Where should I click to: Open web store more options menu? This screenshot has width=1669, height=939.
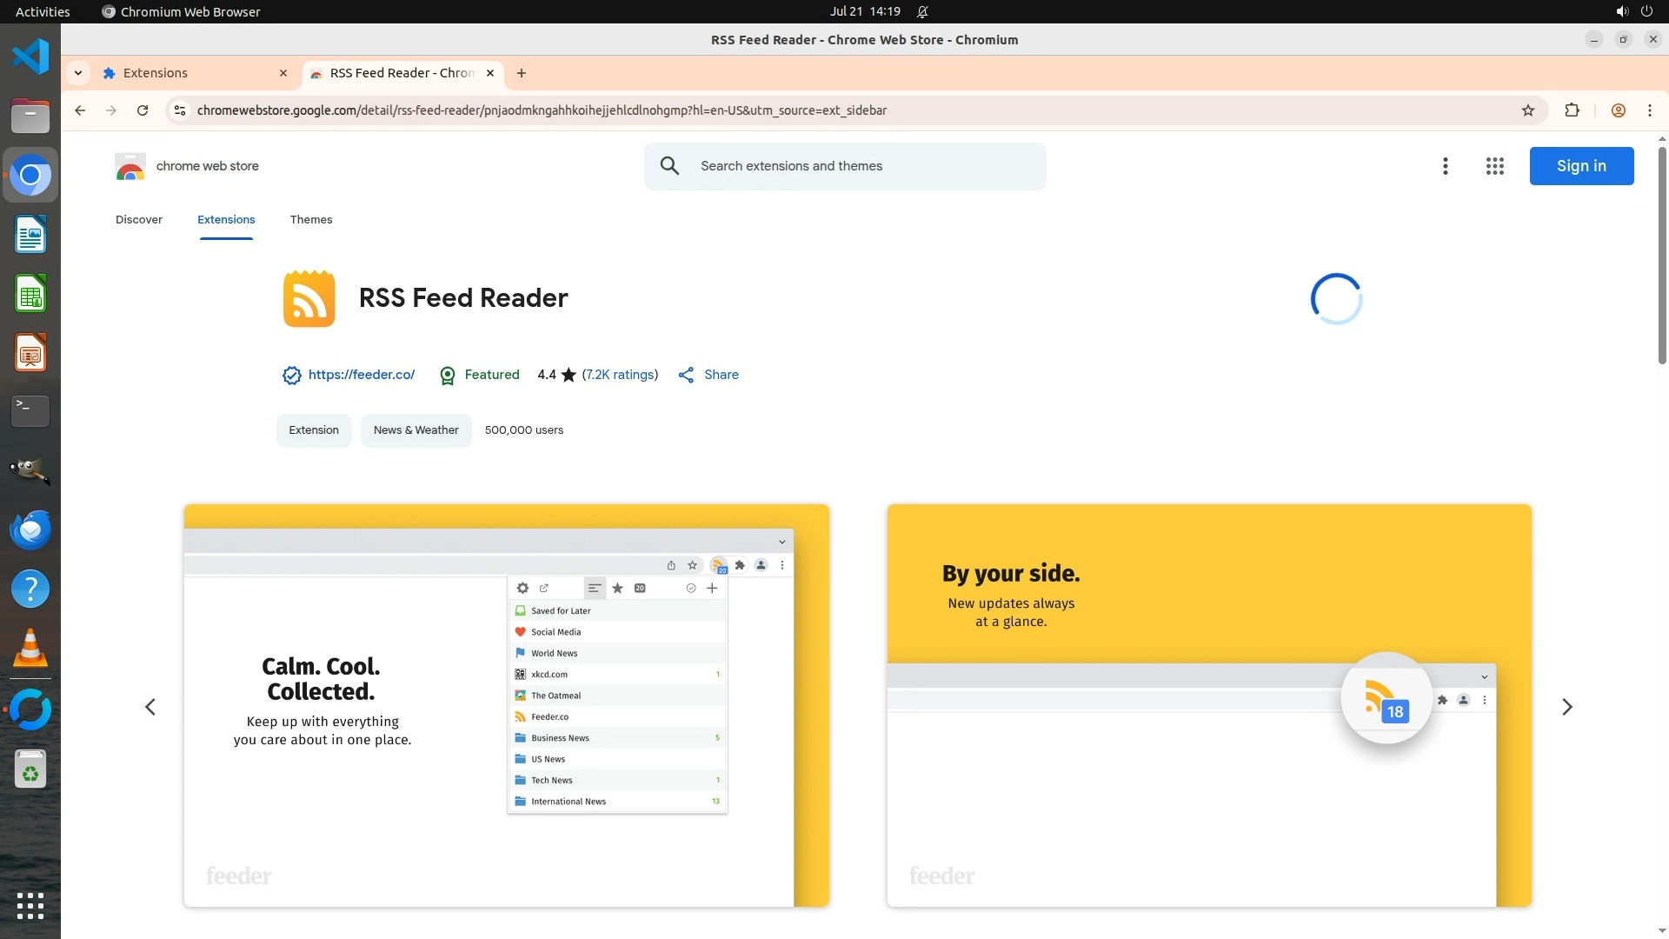(1445, 166)
